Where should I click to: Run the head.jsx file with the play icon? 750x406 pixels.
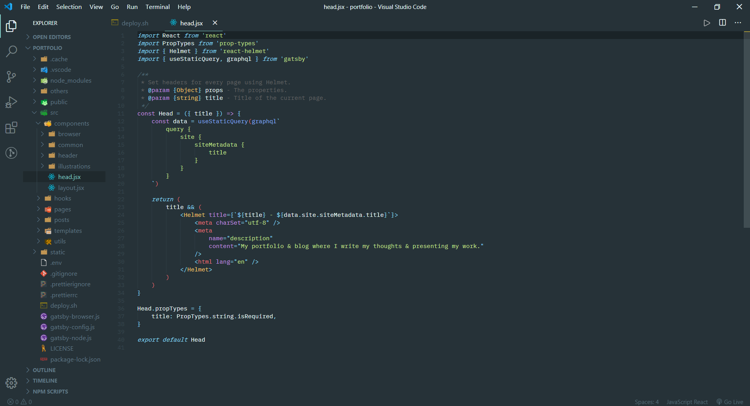707,23
